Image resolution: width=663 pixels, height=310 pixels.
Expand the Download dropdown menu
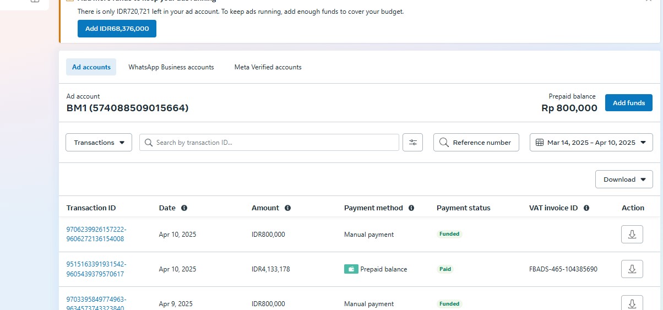click(x=624, y=180)
